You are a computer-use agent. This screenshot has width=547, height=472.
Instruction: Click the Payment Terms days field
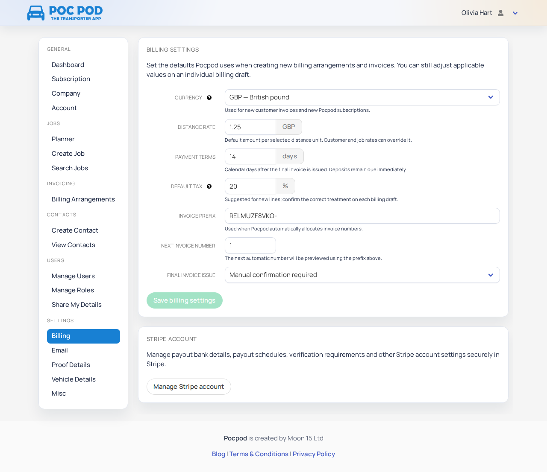pyautogui.click(x=250, y=157)
